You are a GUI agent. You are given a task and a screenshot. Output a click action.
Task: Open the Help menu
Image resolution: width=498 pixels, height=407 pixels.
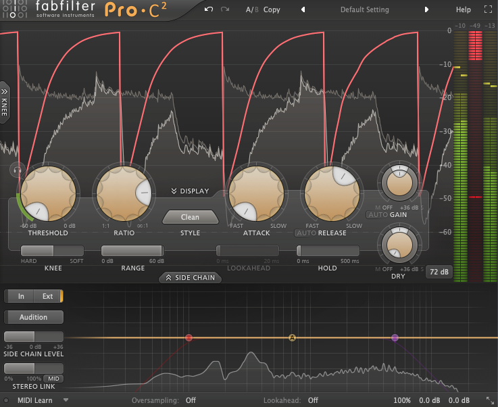464,9
